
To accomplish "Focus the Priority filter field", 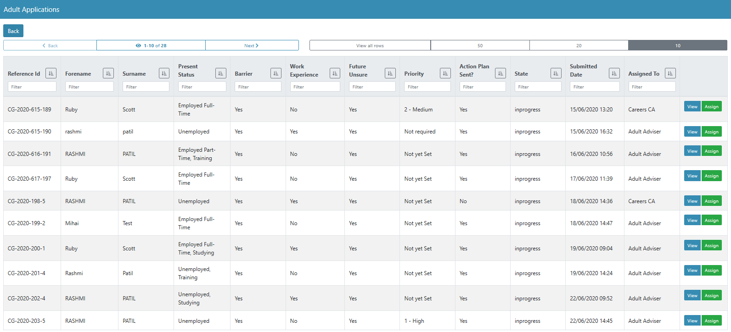I will pyautogui.click(x=427, y=86).
